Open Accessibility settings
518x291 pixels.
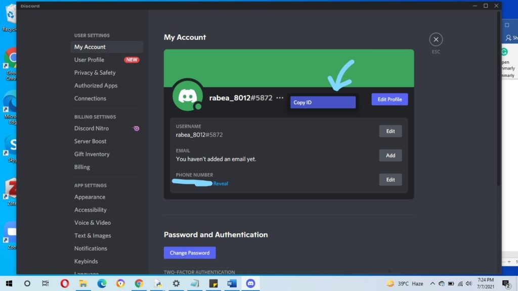107,210
